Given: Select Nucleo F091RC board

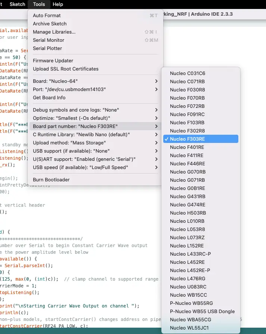Looking at the screenshot, I should coord(201,115).
